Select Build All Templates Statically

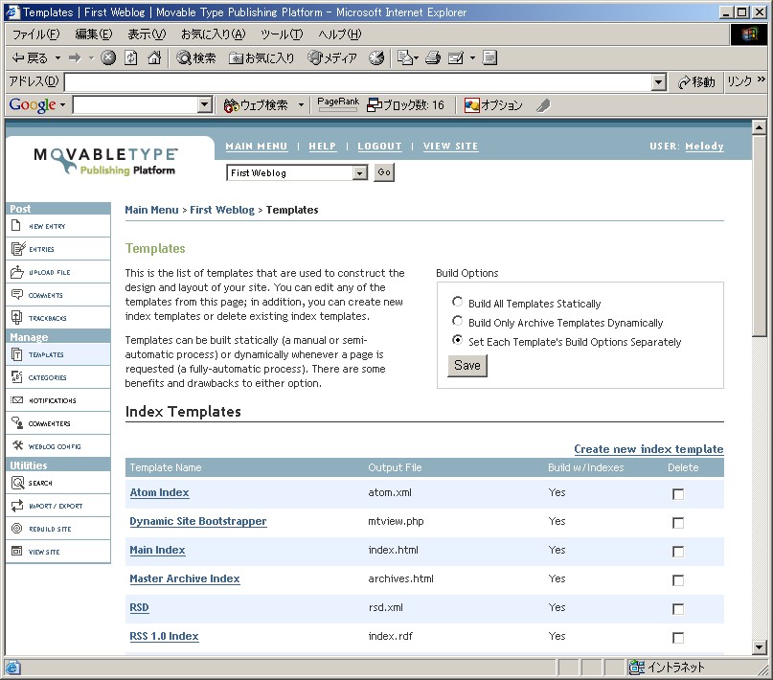[x=458, y=302]
